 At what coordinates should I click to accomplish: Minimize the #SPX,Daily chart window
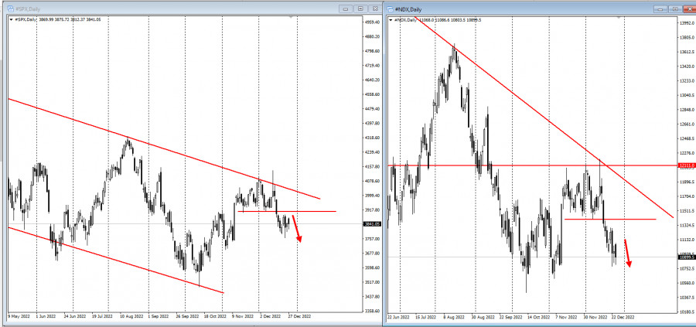[346, 9]
